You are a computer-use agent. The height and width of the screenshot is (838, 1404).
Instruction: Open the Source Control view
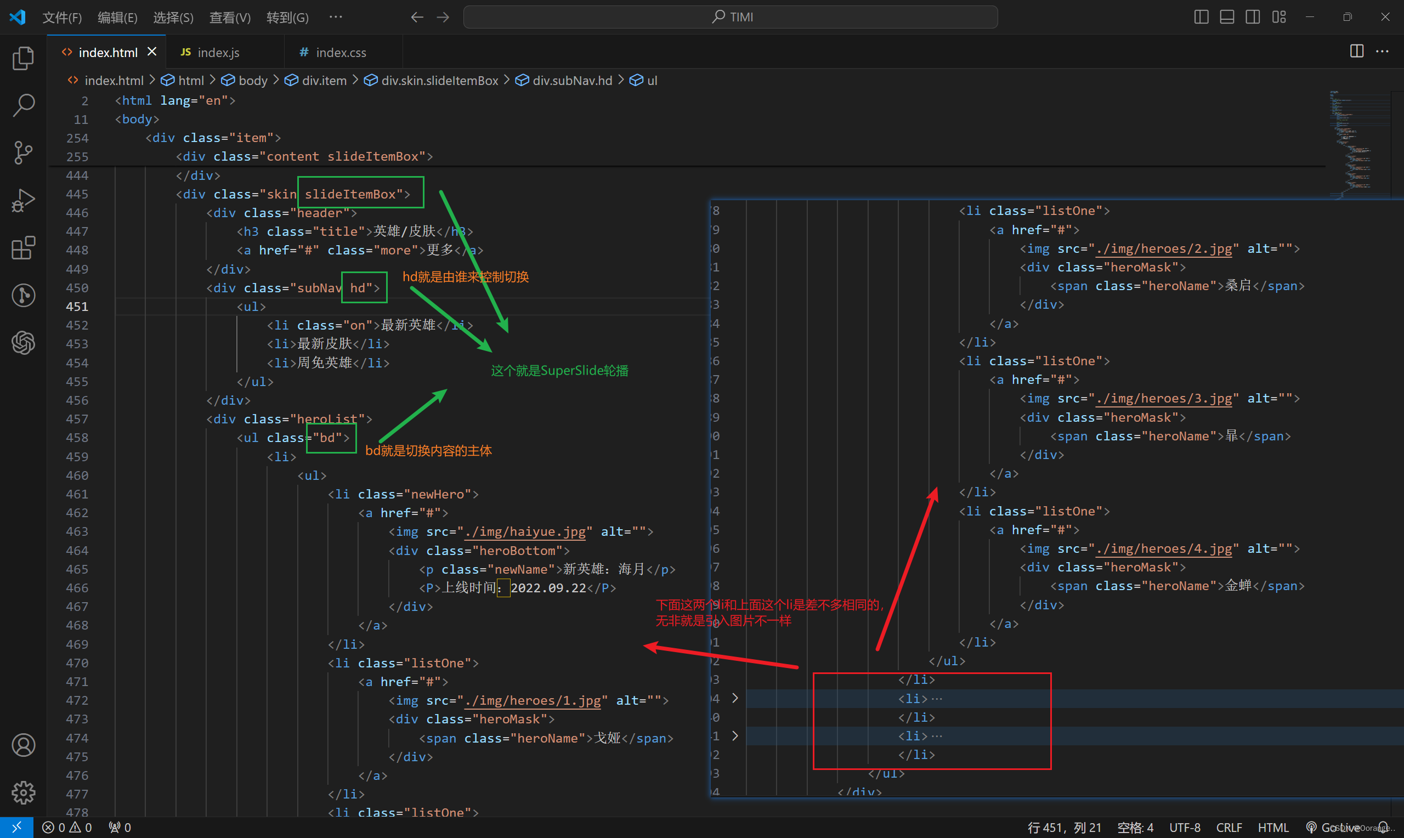[x=23, y=152]
